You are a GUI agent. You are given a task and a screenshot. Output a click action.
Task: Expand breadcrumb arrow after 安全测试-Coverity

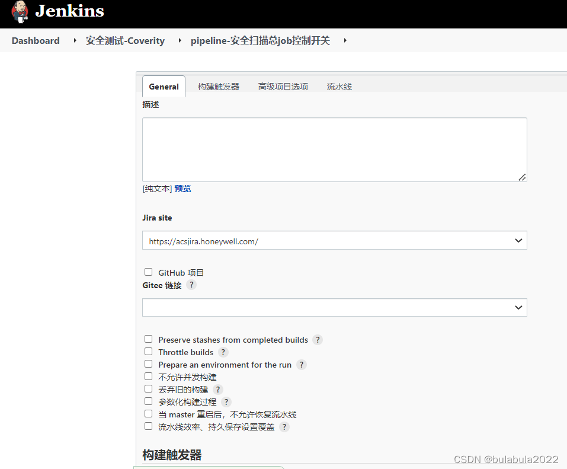point(180,40)
